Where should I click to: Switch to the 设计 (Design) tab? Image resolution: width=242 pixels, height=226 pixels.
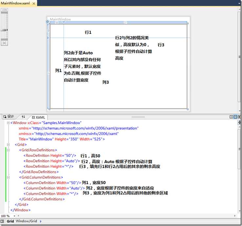[9, 117]
